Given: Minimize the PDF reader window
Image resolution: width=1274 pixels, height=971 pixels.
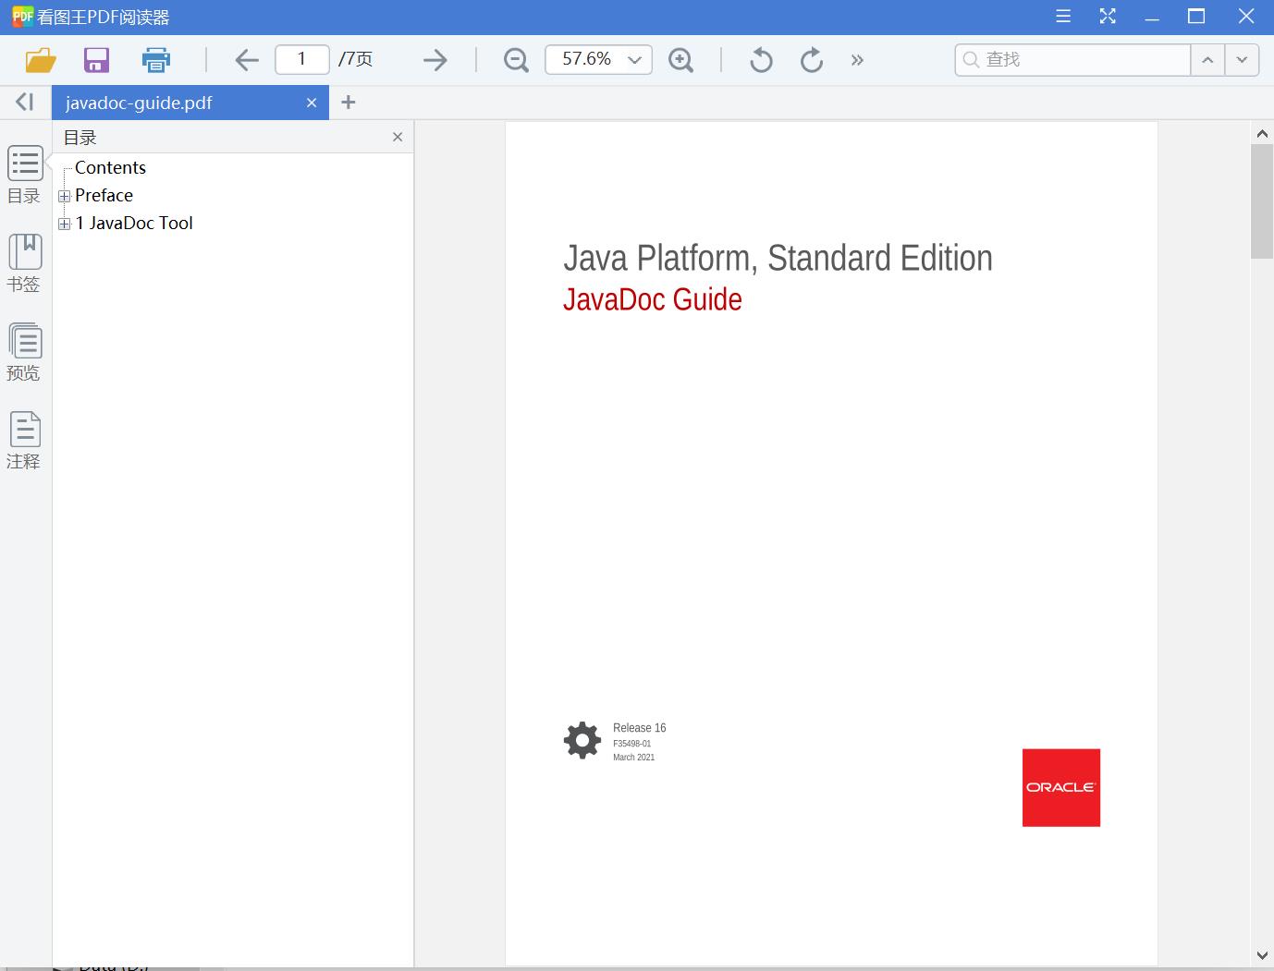Looking at the screenshot, I should (1152, 16).
